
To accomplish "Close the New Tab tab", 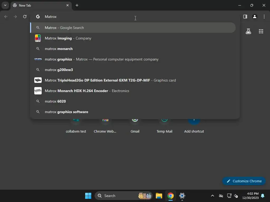I will click(67, 5).
